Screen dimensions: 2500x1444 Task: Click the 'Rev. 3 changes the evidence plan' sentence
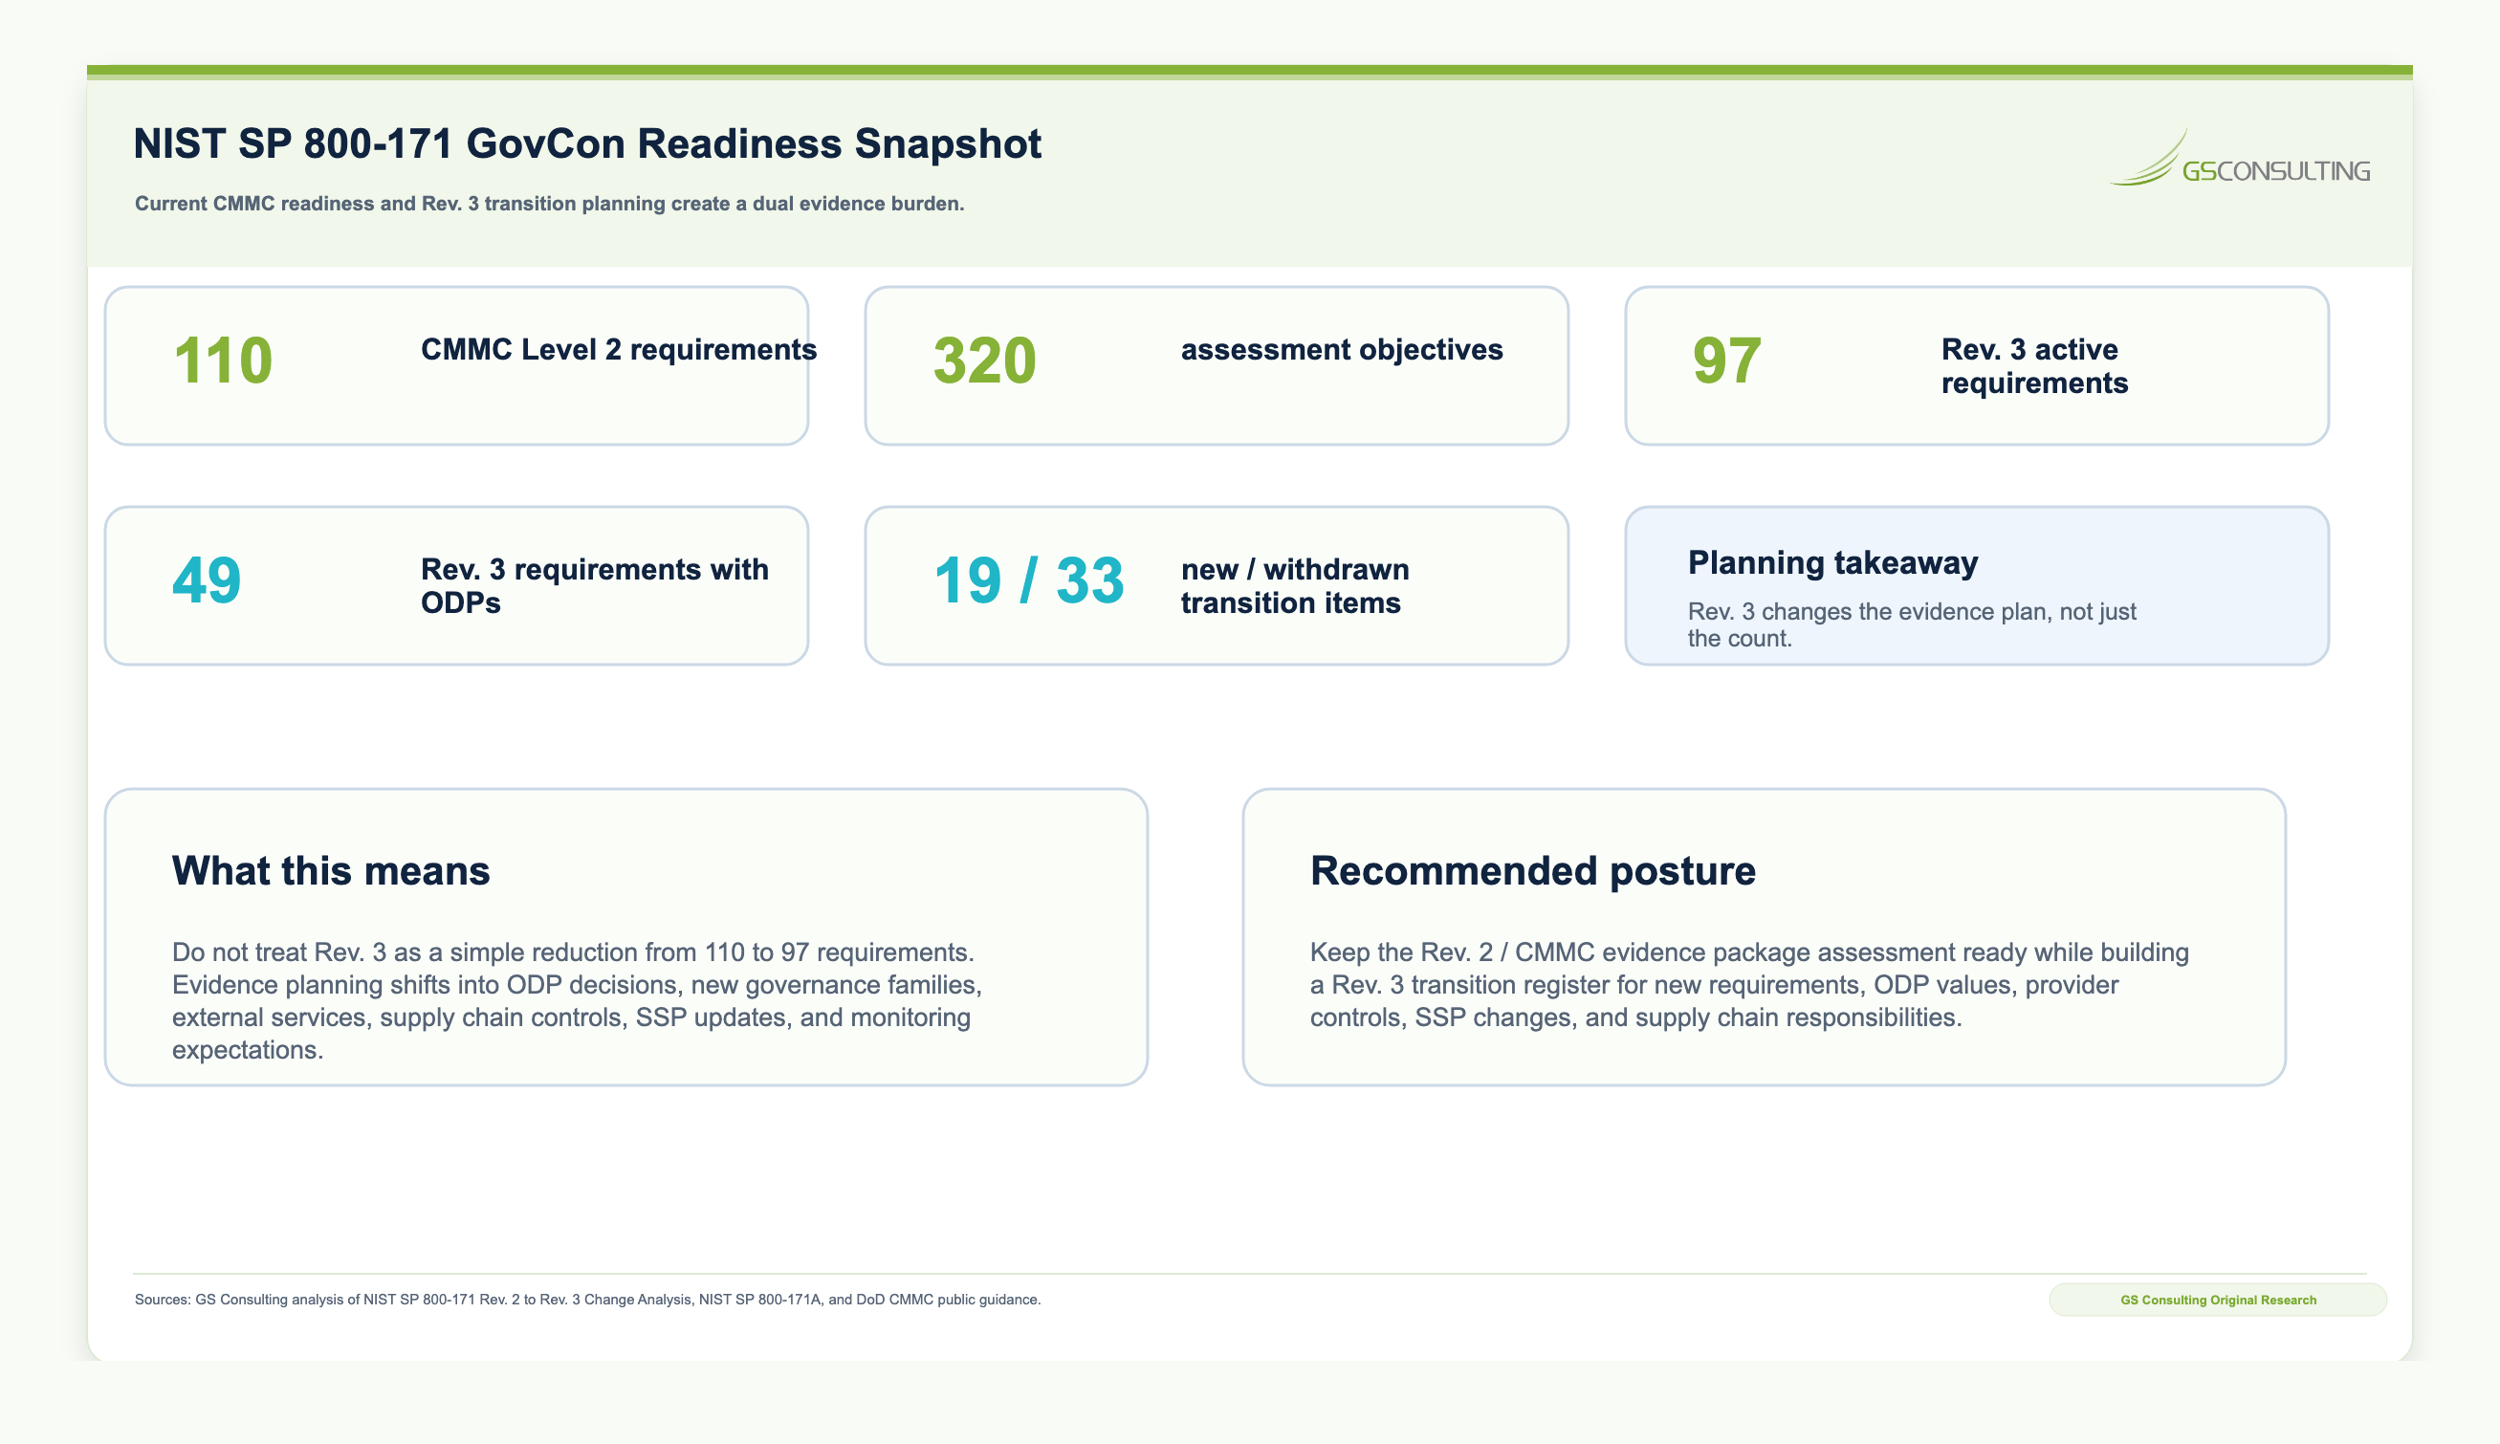[x=1912, y=624]
